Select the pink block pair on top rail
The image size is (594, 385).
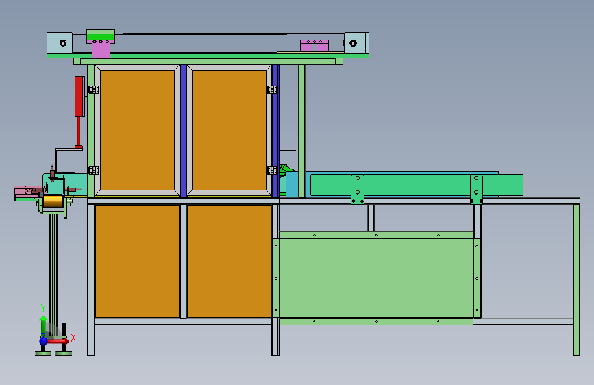(314, 45)
